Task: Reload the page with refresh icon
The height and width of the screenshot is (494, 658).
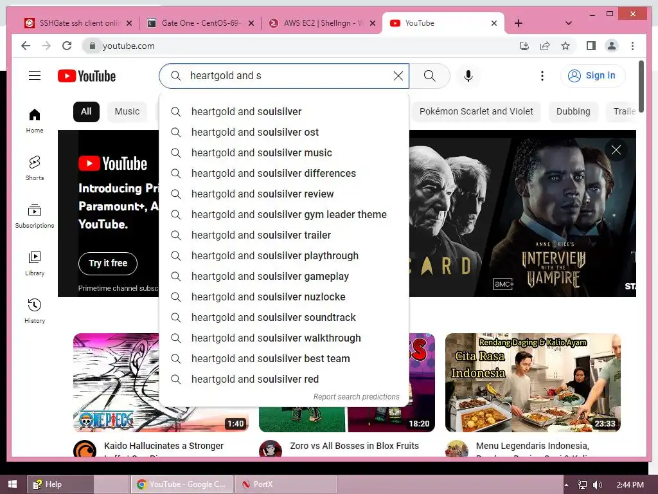Action: (67, 46)
